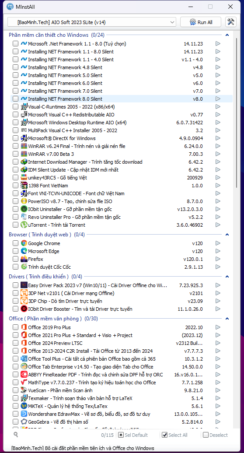Click the Office section header label
Screen dimensions: 244x453
[x=45, y=318]
